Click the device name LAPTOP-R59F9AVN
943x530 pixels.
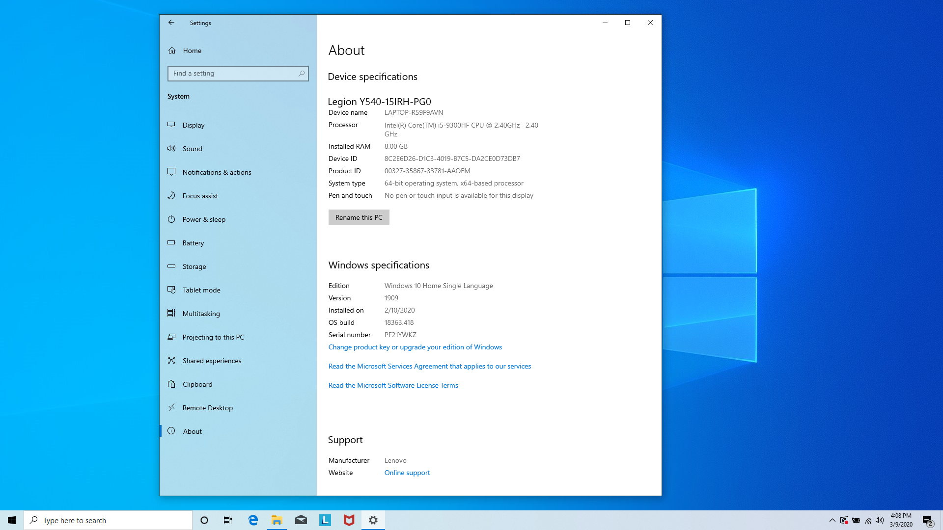click(x=414, y=112)
